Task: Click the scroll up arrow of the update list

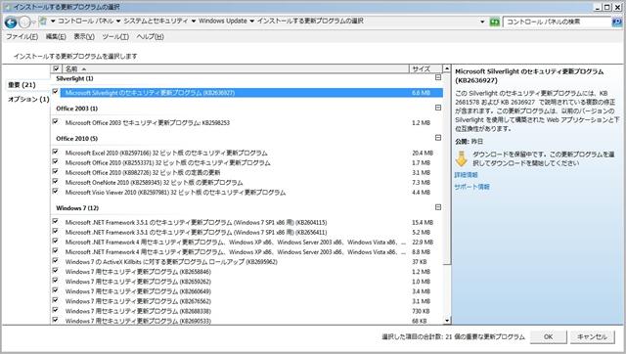Action: point(447,68)
